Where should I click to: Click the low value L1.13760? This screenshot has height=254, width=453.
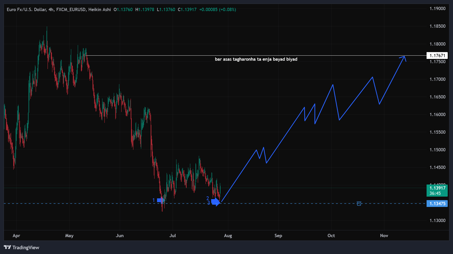pos(166,10)
